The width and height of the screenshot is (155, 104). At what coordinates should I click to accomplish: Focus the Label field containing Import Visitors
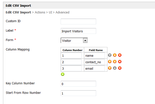(78, 31)
